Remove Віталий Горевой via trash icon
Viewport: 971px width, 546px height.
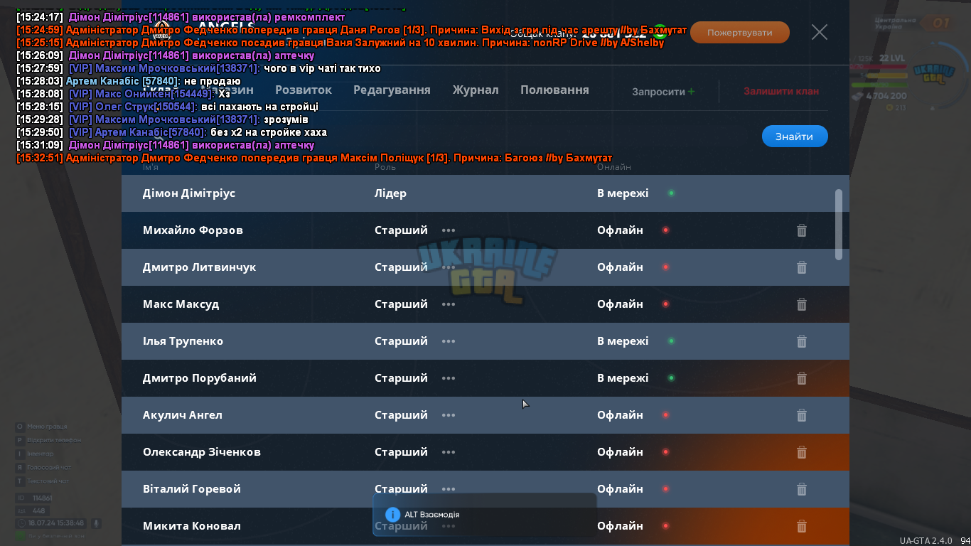[x=802, y=489]
